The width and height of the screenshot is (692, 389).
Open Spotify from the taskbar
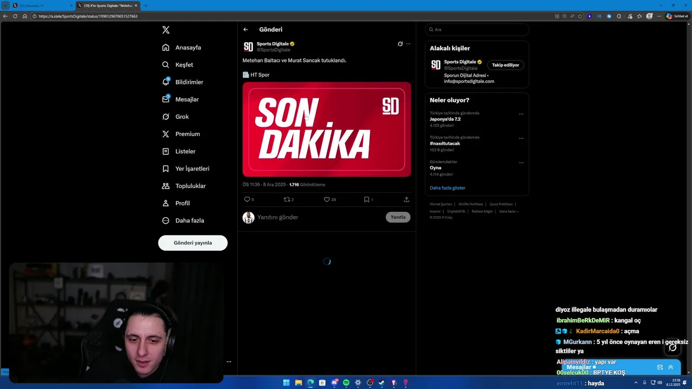[x=346, y=383]
